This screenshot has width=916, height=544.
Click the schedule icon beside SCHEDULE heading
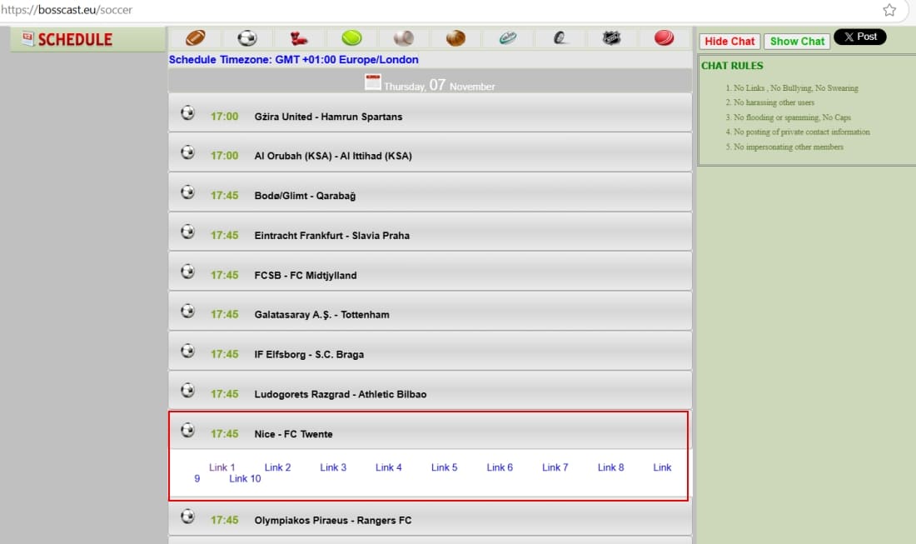click(x=27, y=38)
